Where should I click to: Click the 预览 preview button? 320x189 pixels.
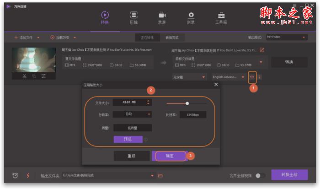point(128,140)
